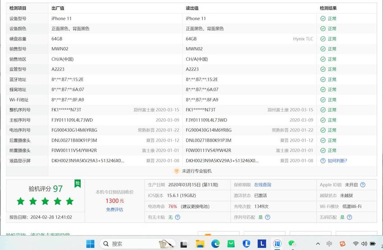Click the question-mark icon beside 如何判断?

(323, 161)
